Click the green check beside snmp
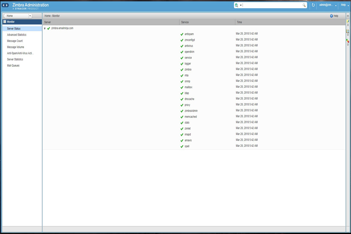 pos(182,81)
